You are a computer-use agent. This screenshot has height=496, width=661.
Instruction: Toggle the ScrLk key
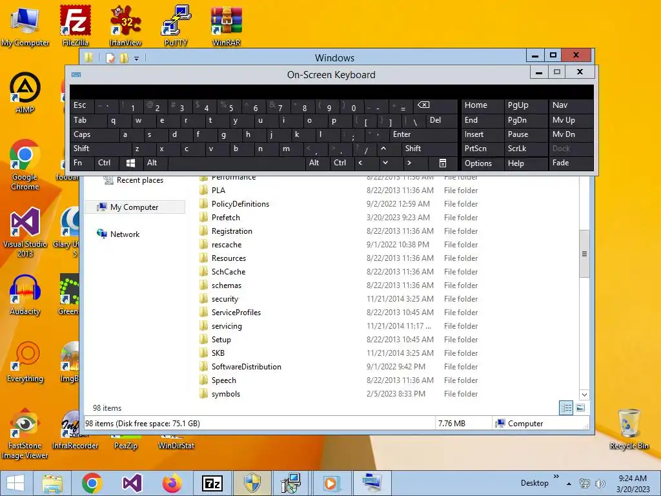pyautogui.click(x=525, y=149)
